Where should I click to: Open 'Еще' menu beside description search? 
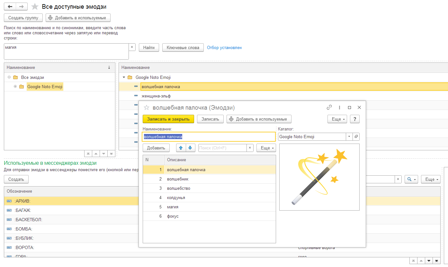(x=266, y=148)
